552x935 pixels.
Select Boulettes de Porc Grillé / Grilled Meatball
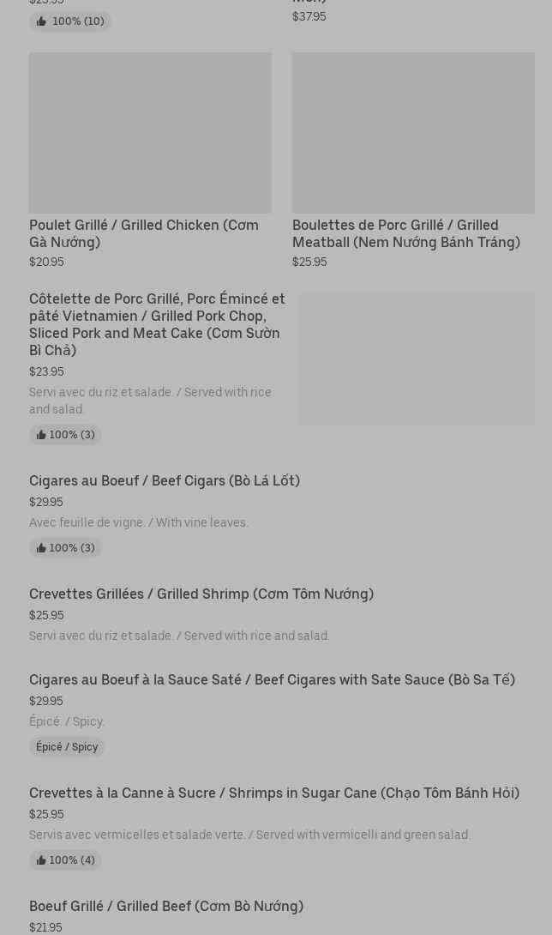pos(406,233)
